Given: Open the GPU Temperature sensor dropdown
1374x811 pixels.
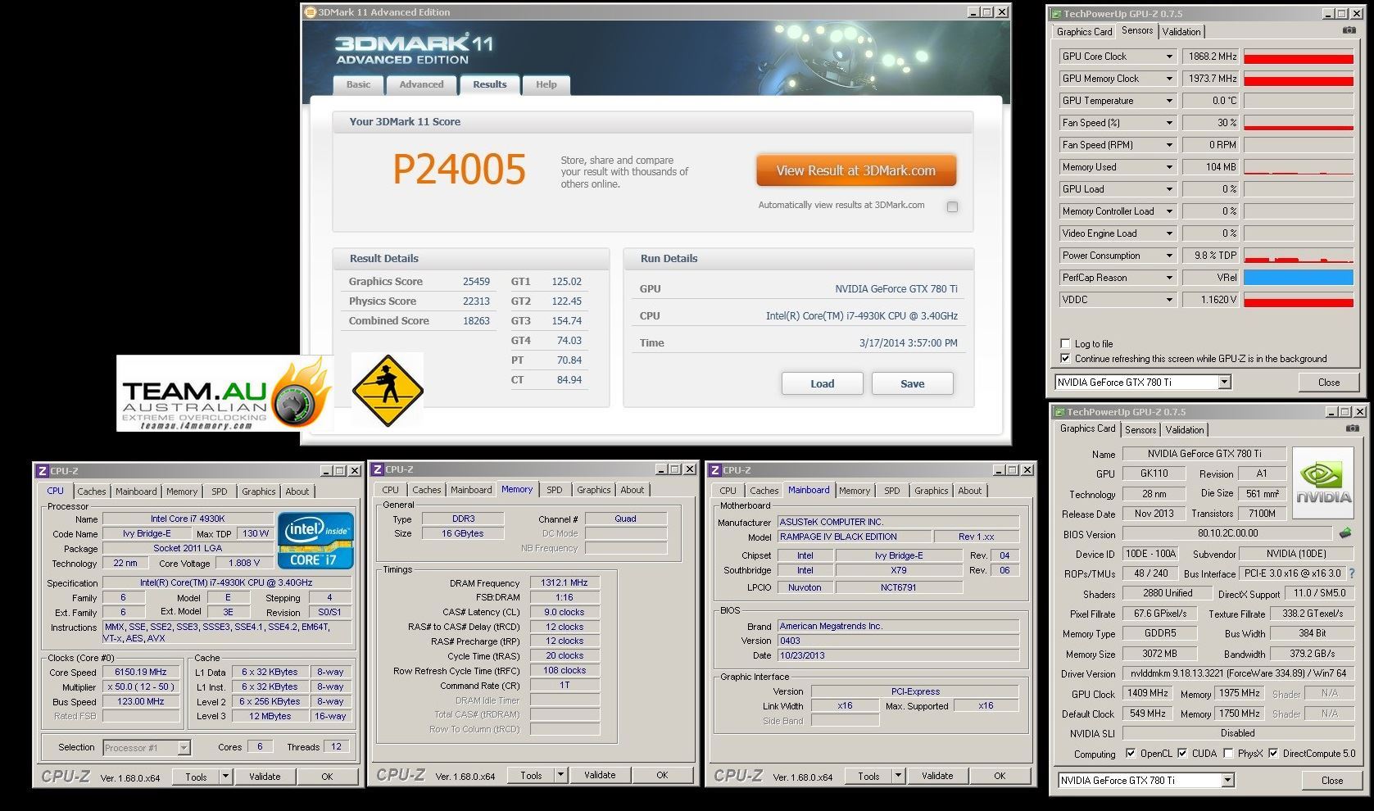Looking at the screenshot, I should pos(1169,101).
